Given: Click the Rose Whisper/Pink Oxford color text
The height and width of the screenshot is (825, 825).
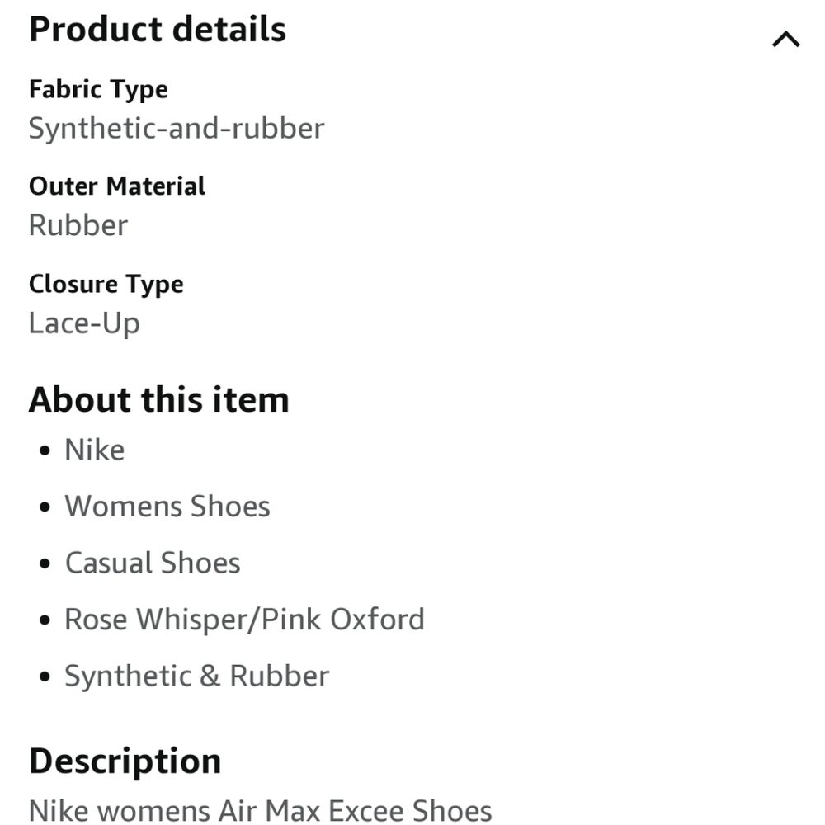Looking at the screenshot, I should coord(244,620).
